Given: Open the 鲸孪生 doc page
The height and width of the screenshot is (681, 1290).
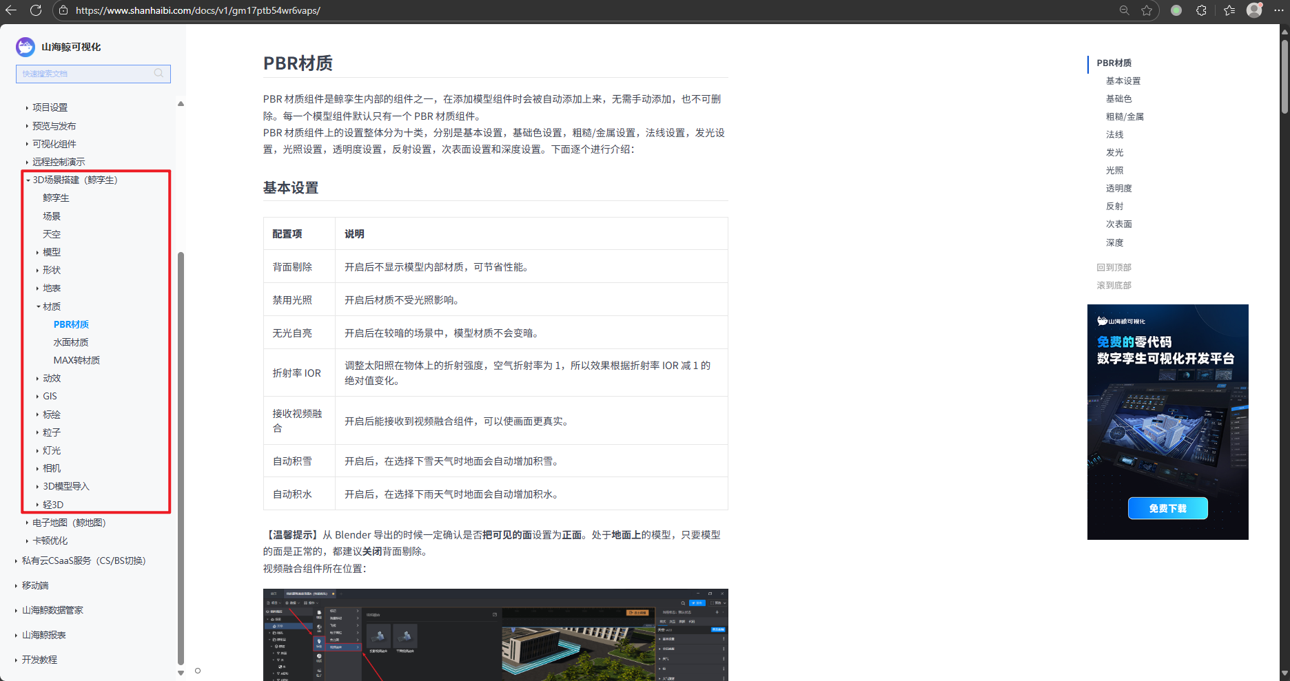Looking at the screenshot, I should (x=56, y=198).
